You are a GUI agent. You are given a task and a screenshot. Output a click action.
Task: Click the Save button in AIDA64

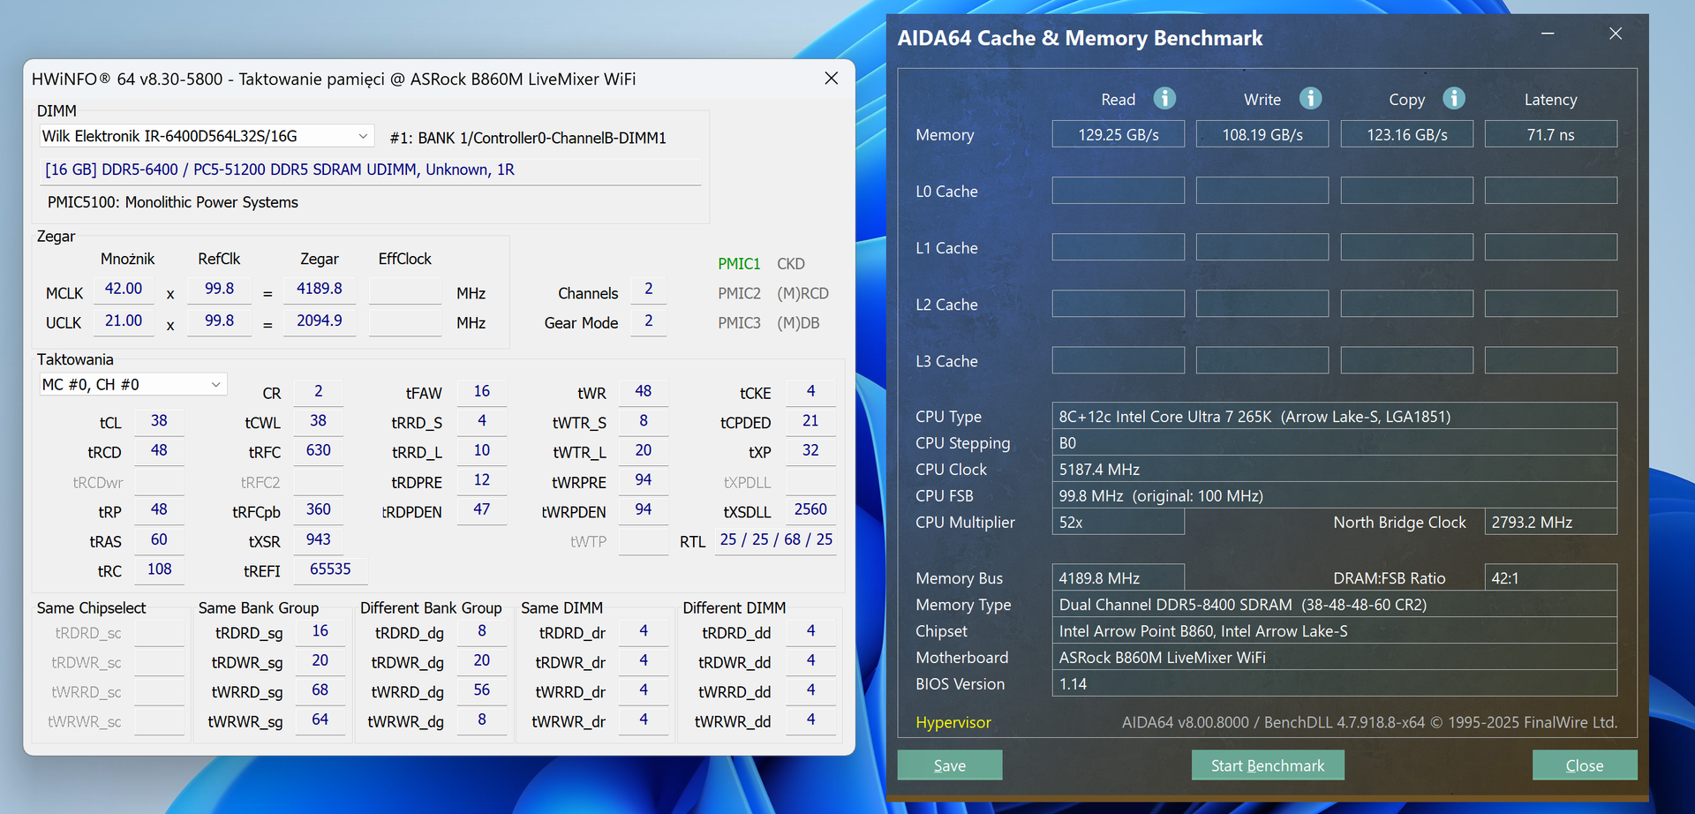[x=949, y=765]
